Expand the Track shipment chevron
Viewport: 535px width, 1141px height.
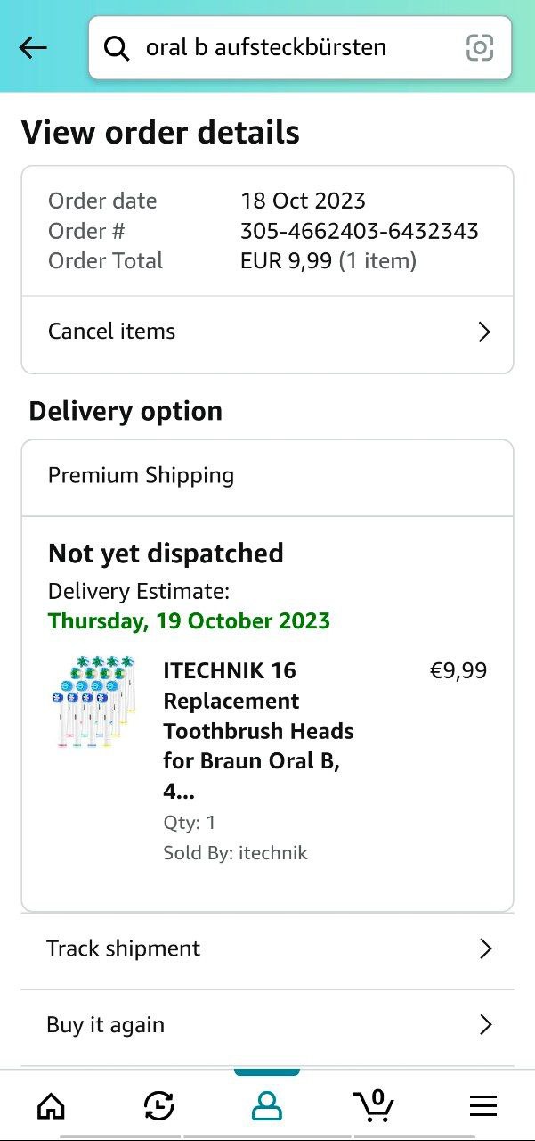[x=485, y=948]
